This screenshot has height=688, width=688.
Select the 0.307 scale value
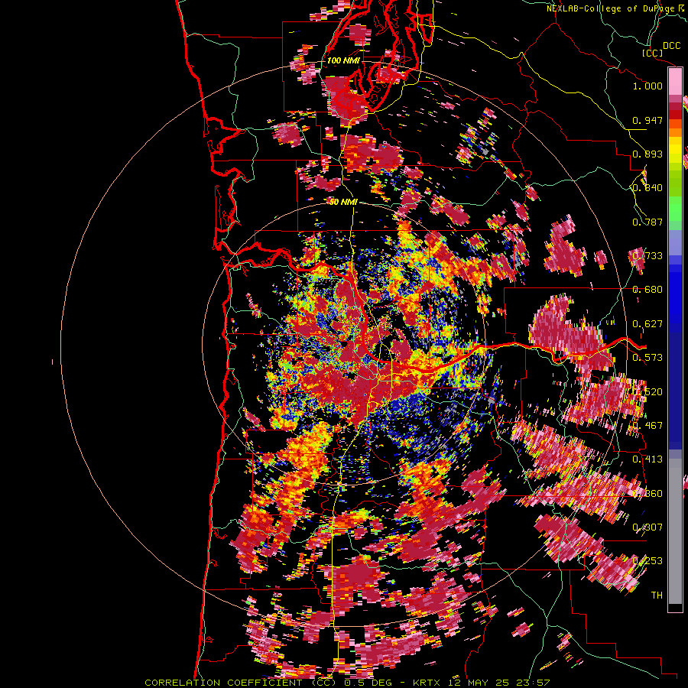pyautogui.click(x=647, y=527)
